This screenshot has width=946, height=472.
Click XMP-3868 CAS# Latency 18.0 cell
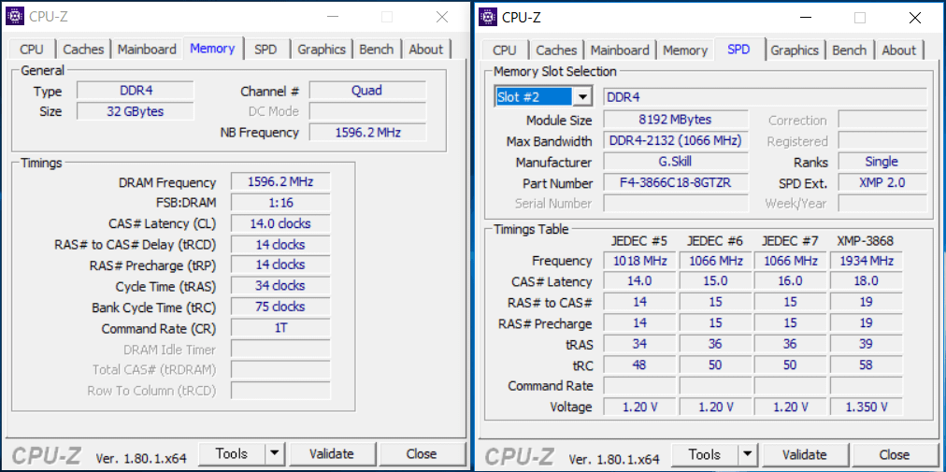tap(867, 281)
